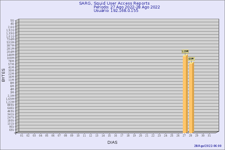Click day 20 on the x-axis
Image resolution: width=225 pixels, height=150 pixels.
click(x=141, y=136)
